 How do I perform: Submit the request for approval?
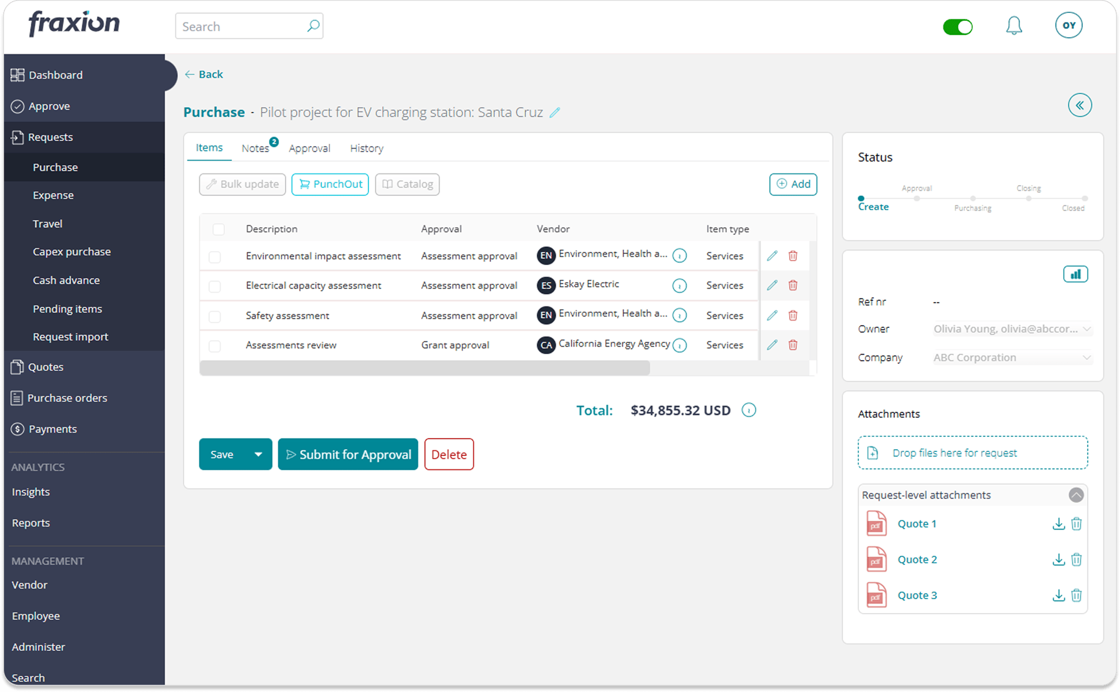348,454
